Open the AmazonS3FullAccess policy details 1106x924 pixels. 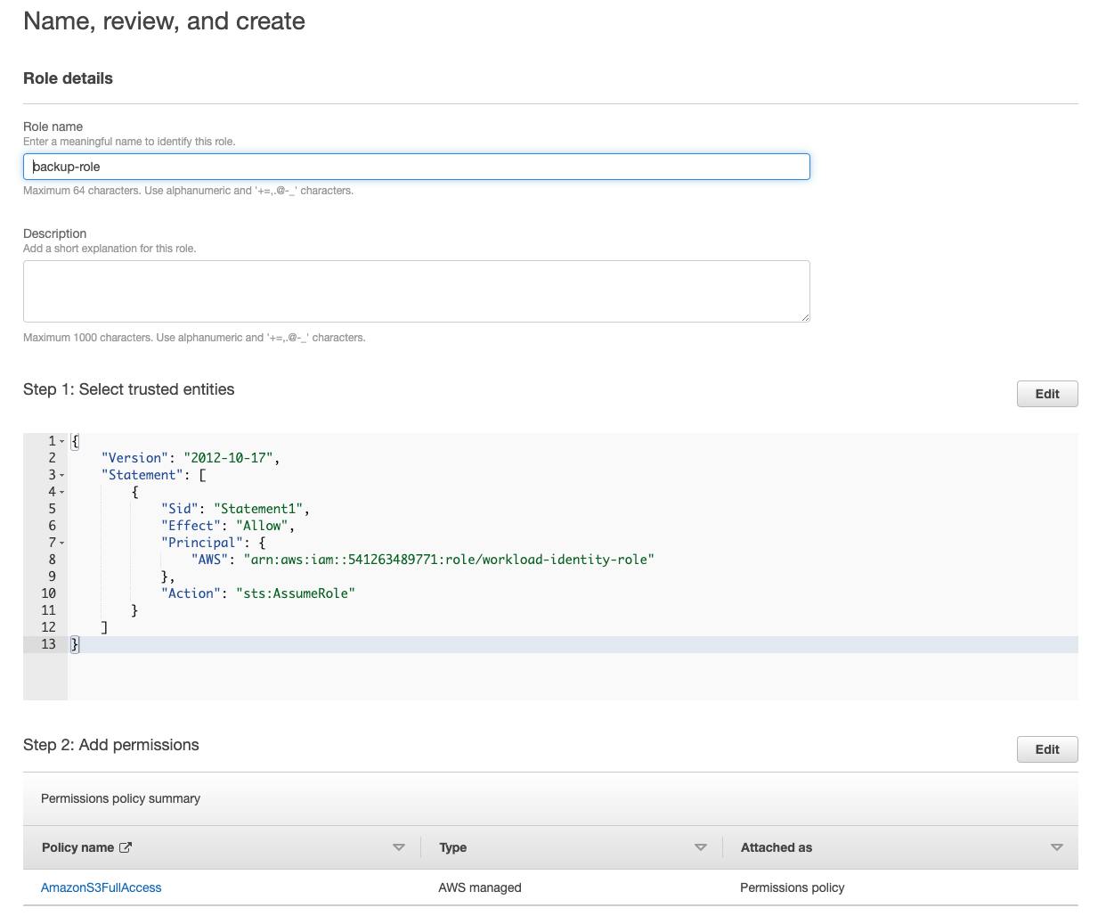tap(101, 887)
